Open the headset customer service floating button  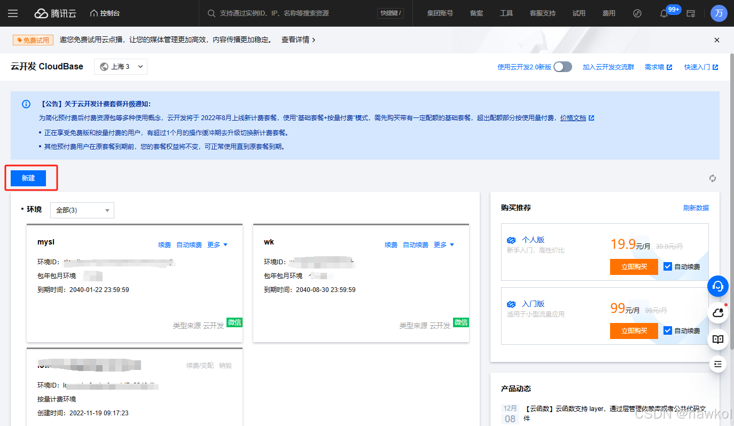pyautogui.click(x=718, y=286)
